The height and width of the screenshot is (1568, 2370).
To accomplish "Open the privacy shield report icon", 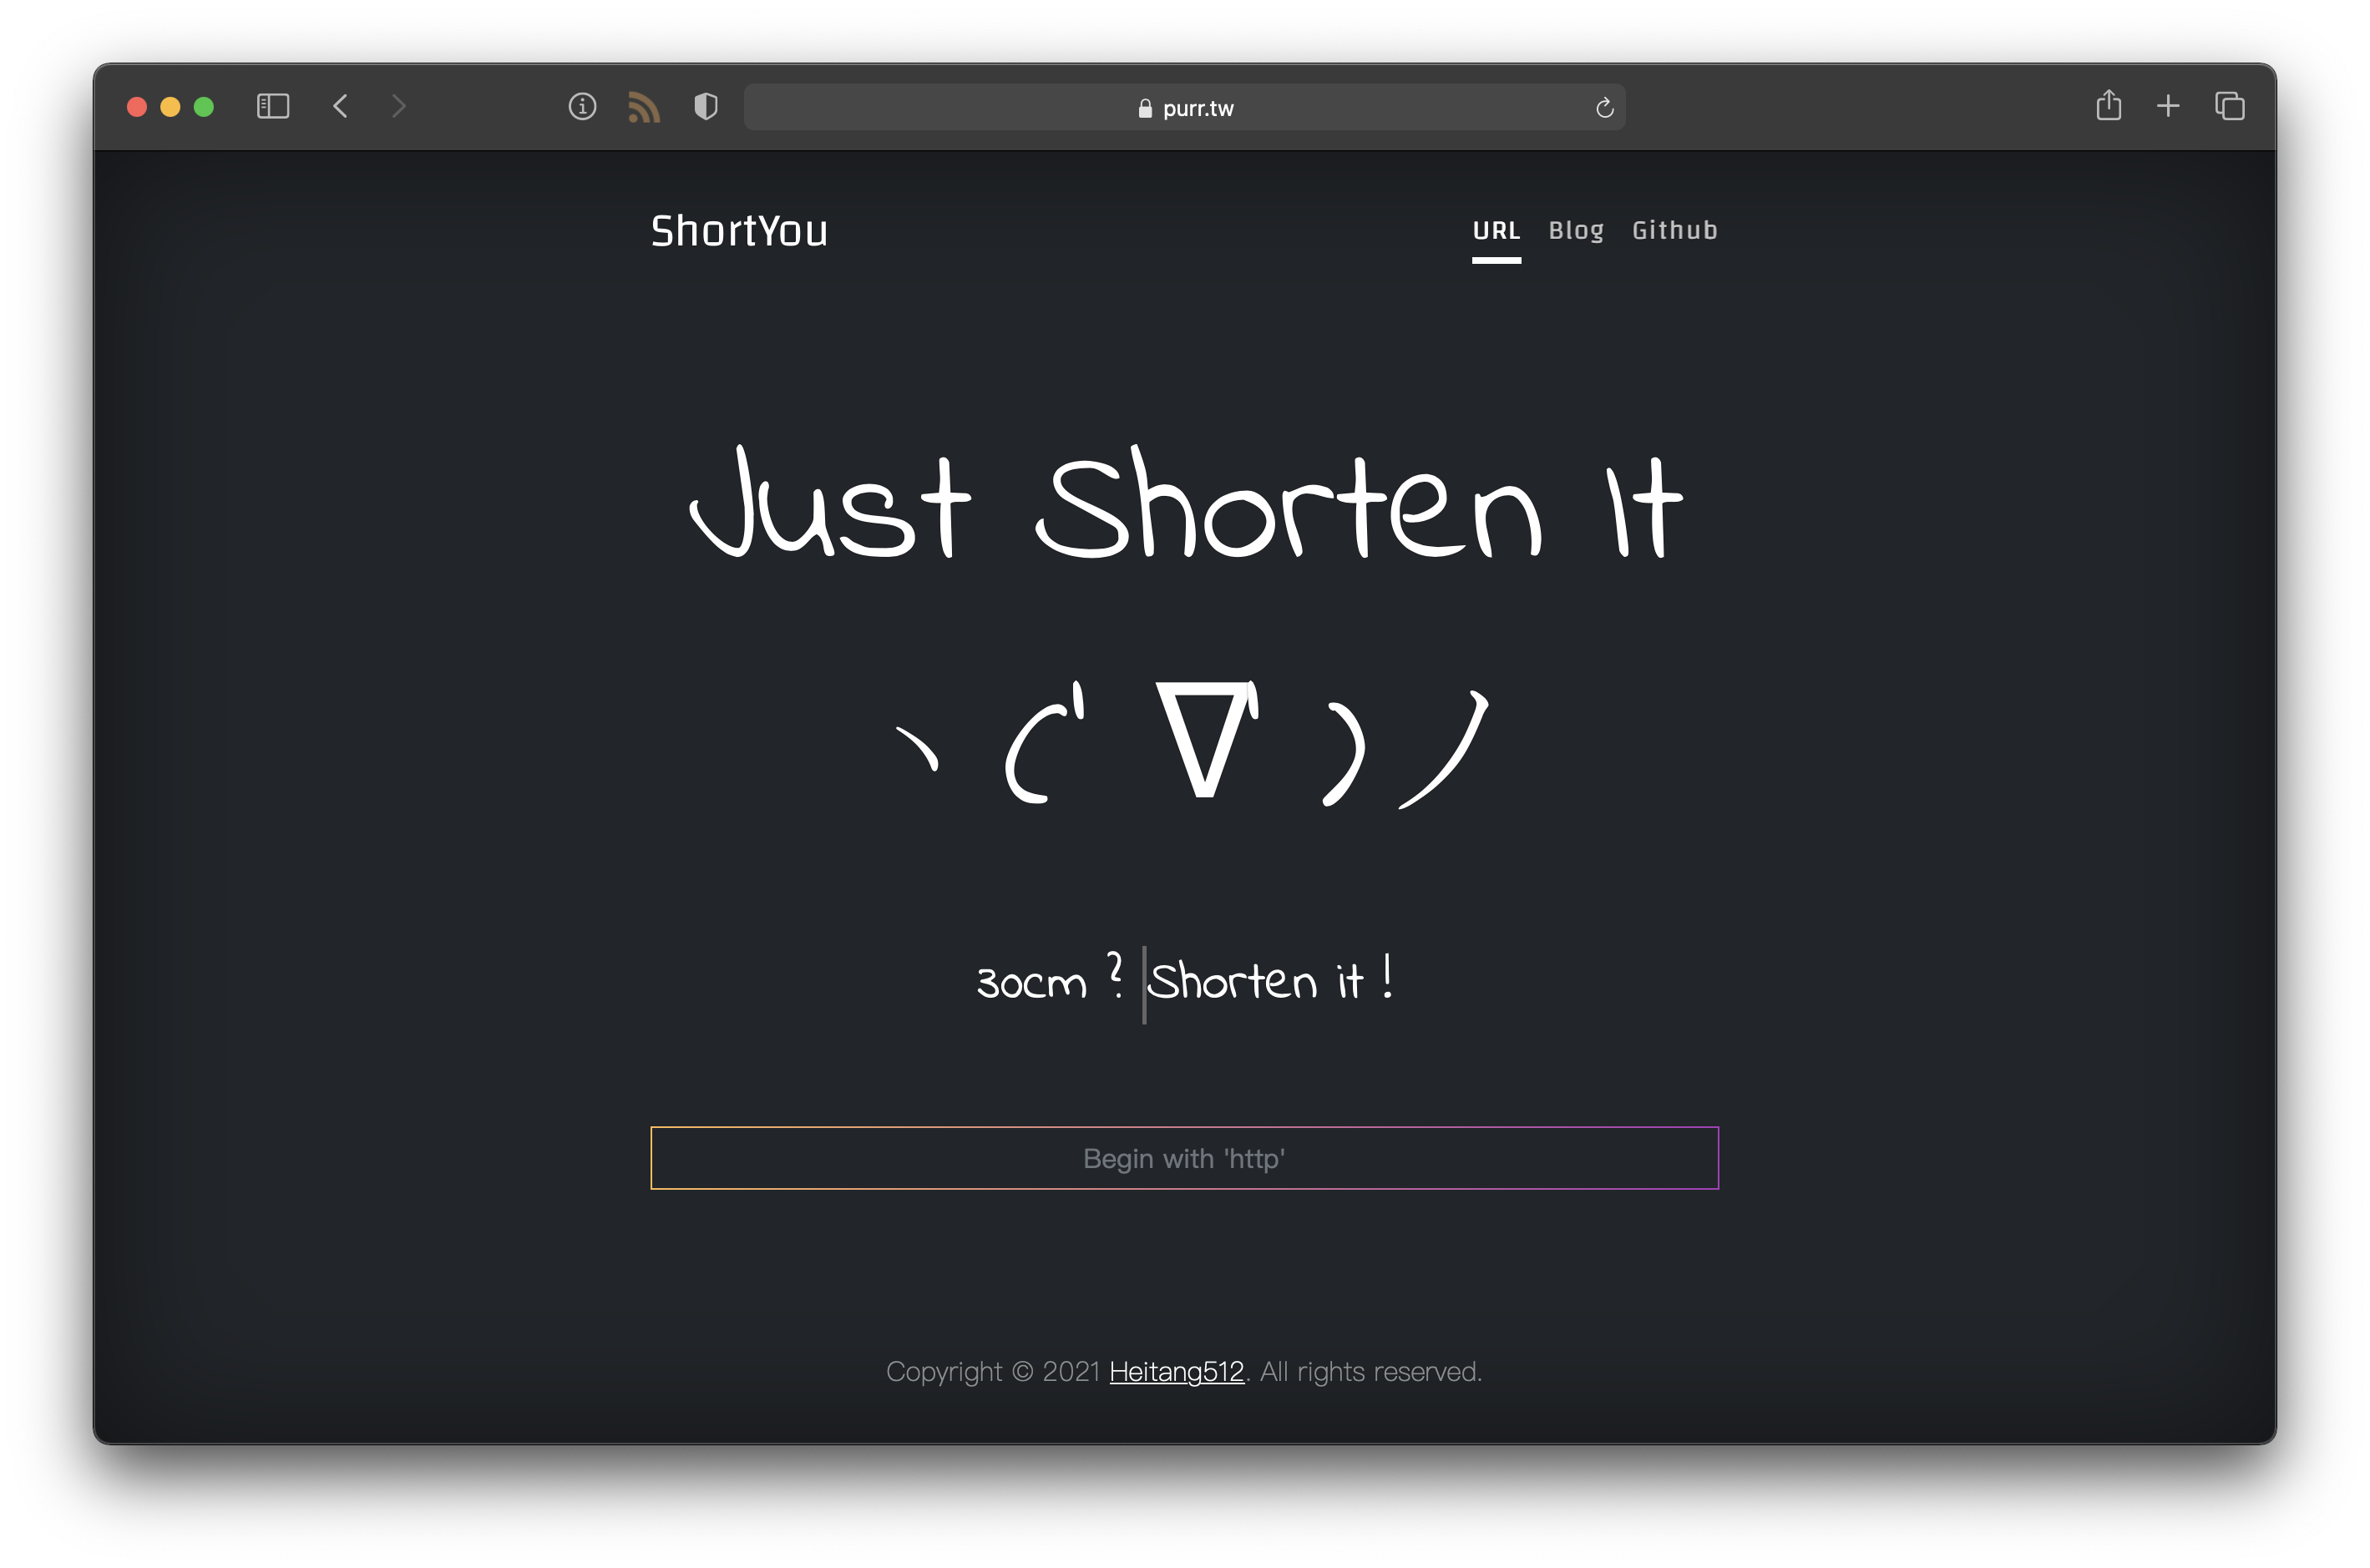I will click(x=706, y=106).
